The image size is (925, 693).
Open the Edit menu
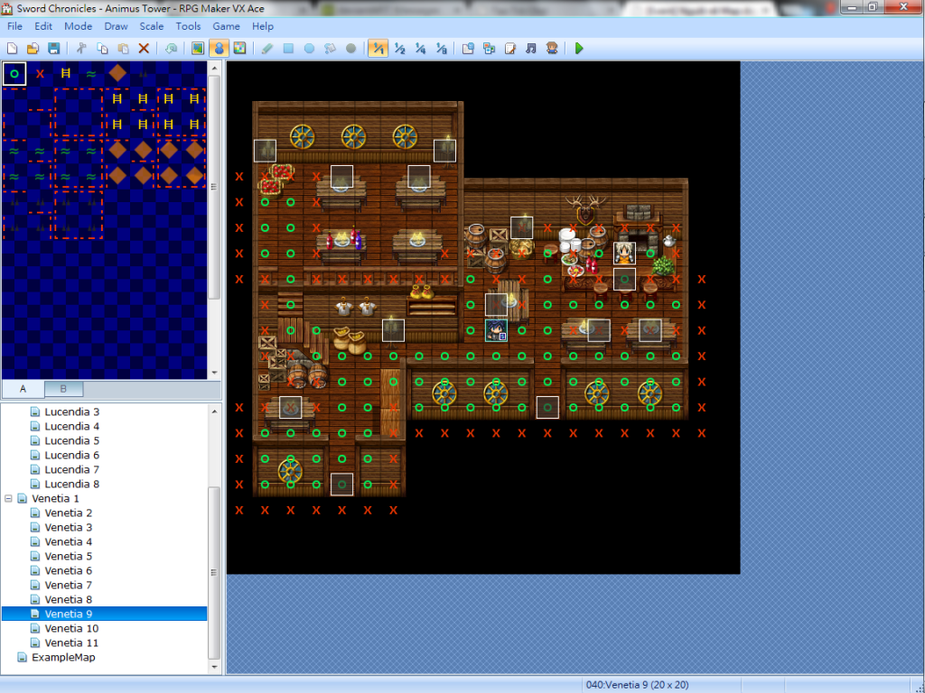(43, 26)
